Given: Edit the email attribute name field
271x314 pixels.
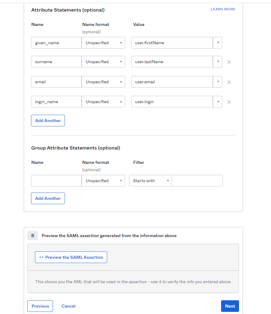Looking at the screenshot, I should point(56,82).
